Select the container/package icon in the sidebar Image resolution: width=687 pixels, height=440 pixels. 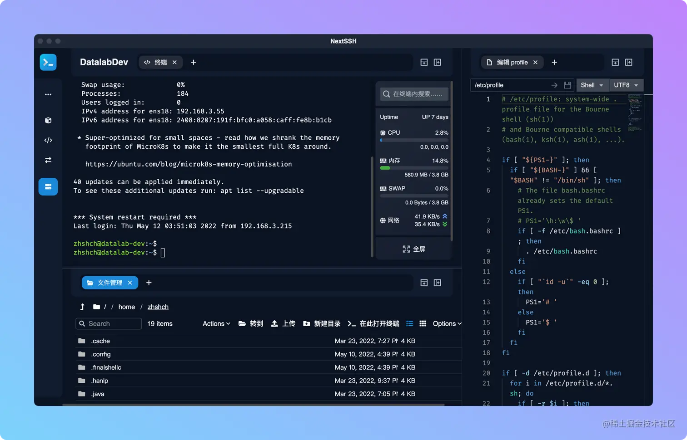(48, 120)
